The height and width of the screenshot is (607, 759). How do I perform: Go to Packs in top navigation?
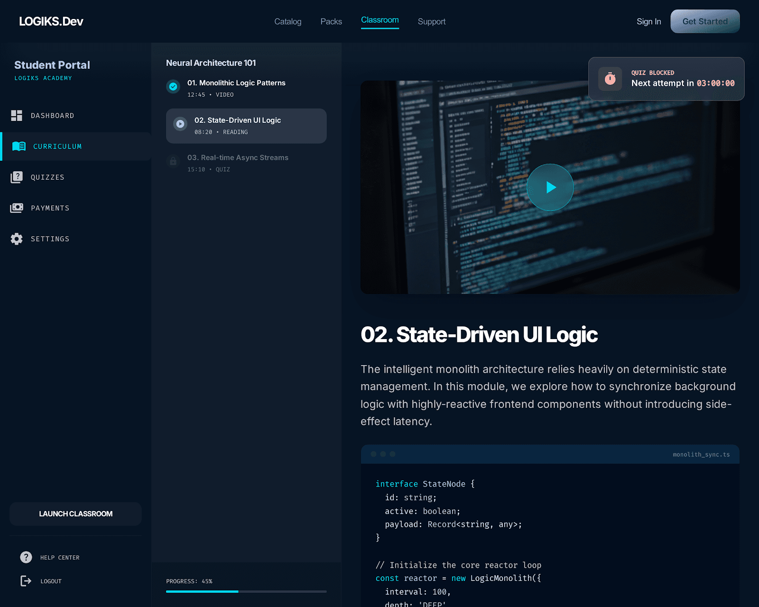(331, 21)
